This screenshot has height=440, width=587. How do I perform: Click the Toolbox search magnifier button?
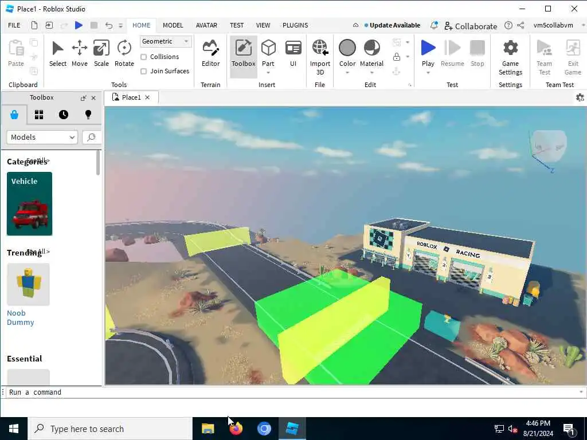point(91,137)
